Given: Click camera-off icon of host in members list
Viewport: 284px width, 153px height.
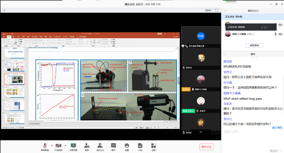Looking at the screenshot, I should (x=280, y=34).
